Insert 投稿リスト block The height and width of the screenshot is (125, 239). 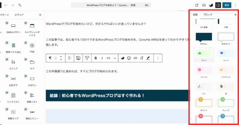(x=32, y=97)
